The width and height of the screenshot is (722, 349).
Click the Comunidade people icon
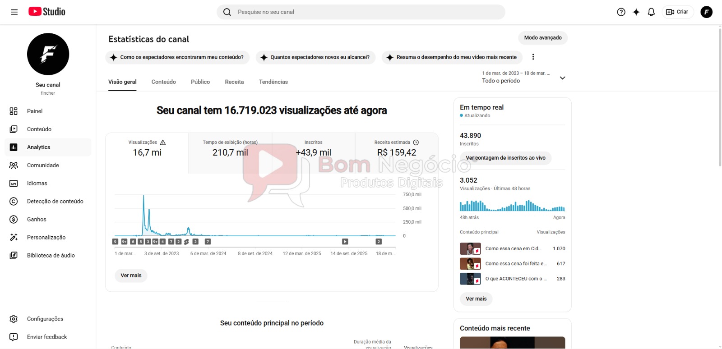point(14,165)
